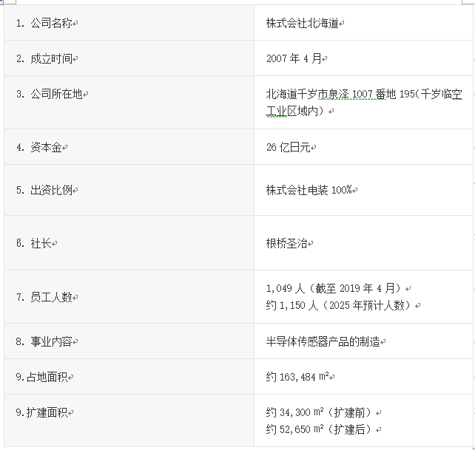Click the '成立时间' label cell
Screen dimensions: 475x450
[x=47, y=58]
